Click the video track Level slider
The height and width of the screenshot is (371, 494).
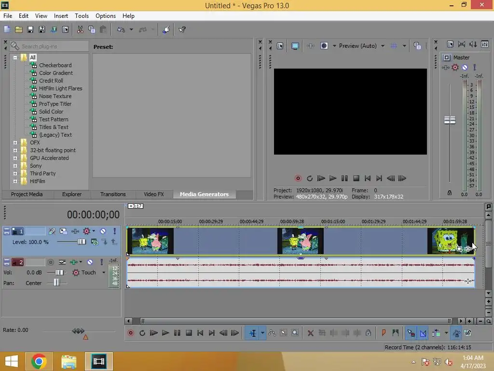82,242
